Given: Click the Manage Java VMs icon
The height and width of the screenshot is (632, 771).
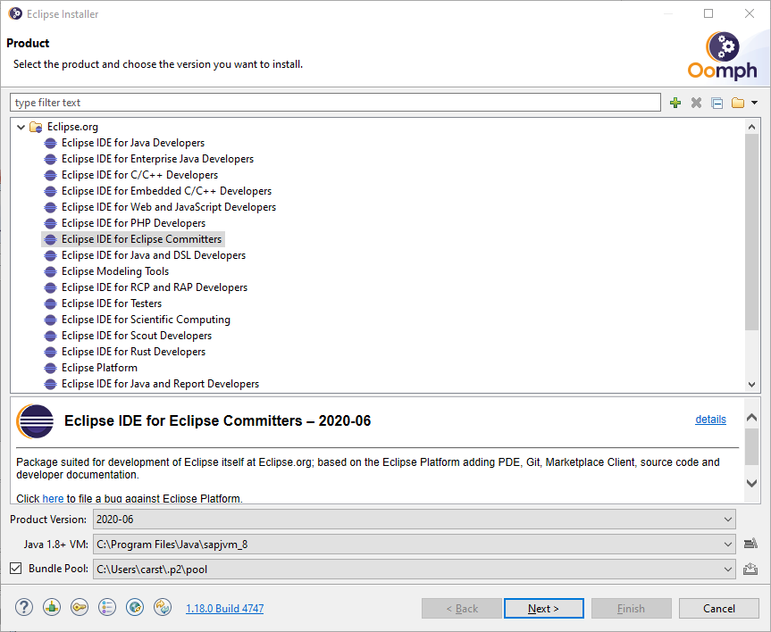Looking at the screenshot, I should click(750, 544).
